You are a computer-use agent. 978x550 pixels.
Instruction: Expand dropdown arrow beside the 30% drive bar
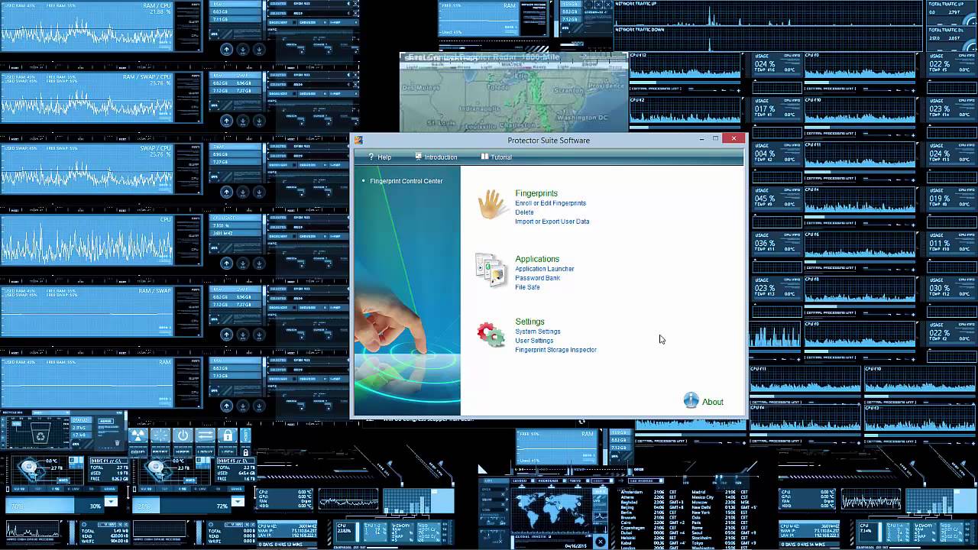coord(111,501)
